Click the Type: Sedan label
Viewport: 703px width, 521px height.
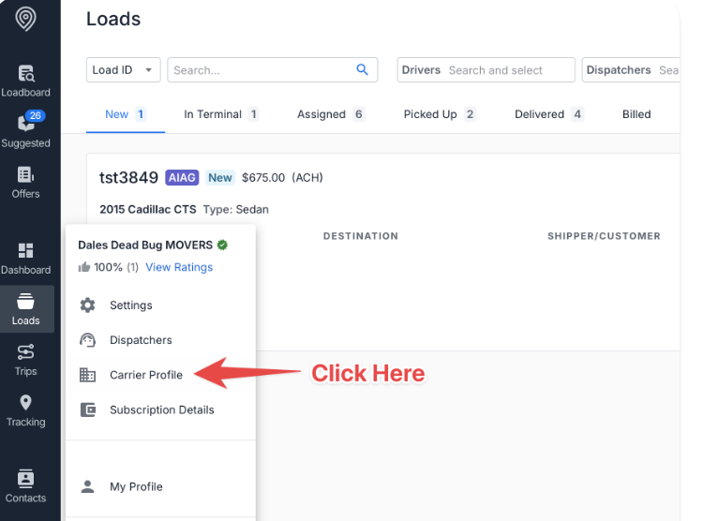[x=236, y=209]
